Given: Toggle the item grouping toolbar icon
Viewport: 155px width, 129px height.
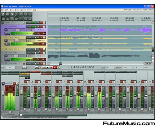Looking at the screenshot, I should coord(8,19).
